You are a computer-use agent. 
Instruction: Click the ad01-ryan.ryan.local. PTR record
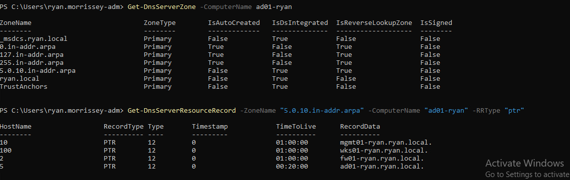382,166
